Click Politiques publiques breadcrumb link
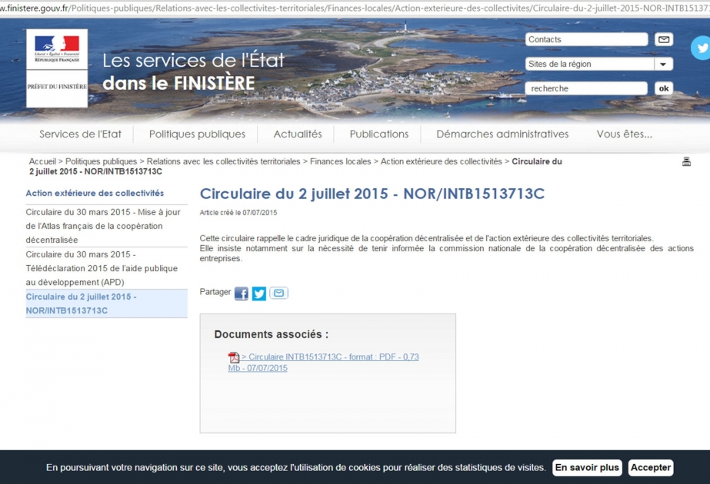The height and width of the screenshot is (484, 710). pyautogui.click(x=101, y=161)
